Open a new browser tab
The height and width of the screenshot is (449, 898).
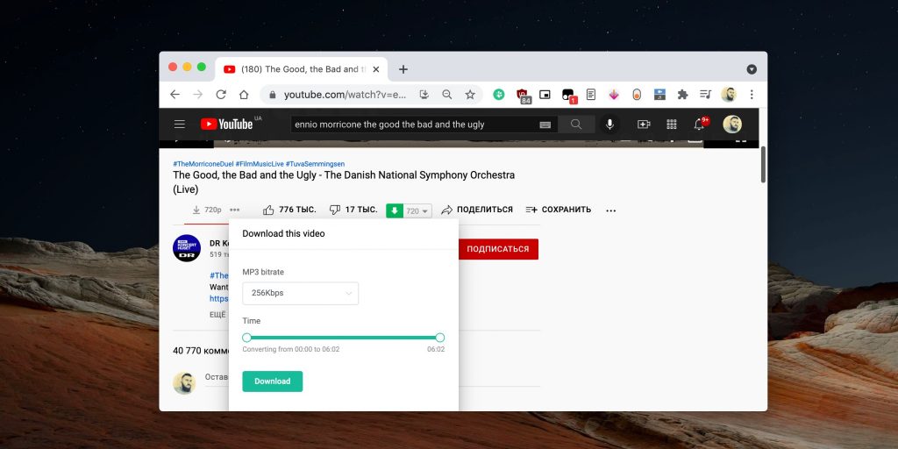[403, 69]
